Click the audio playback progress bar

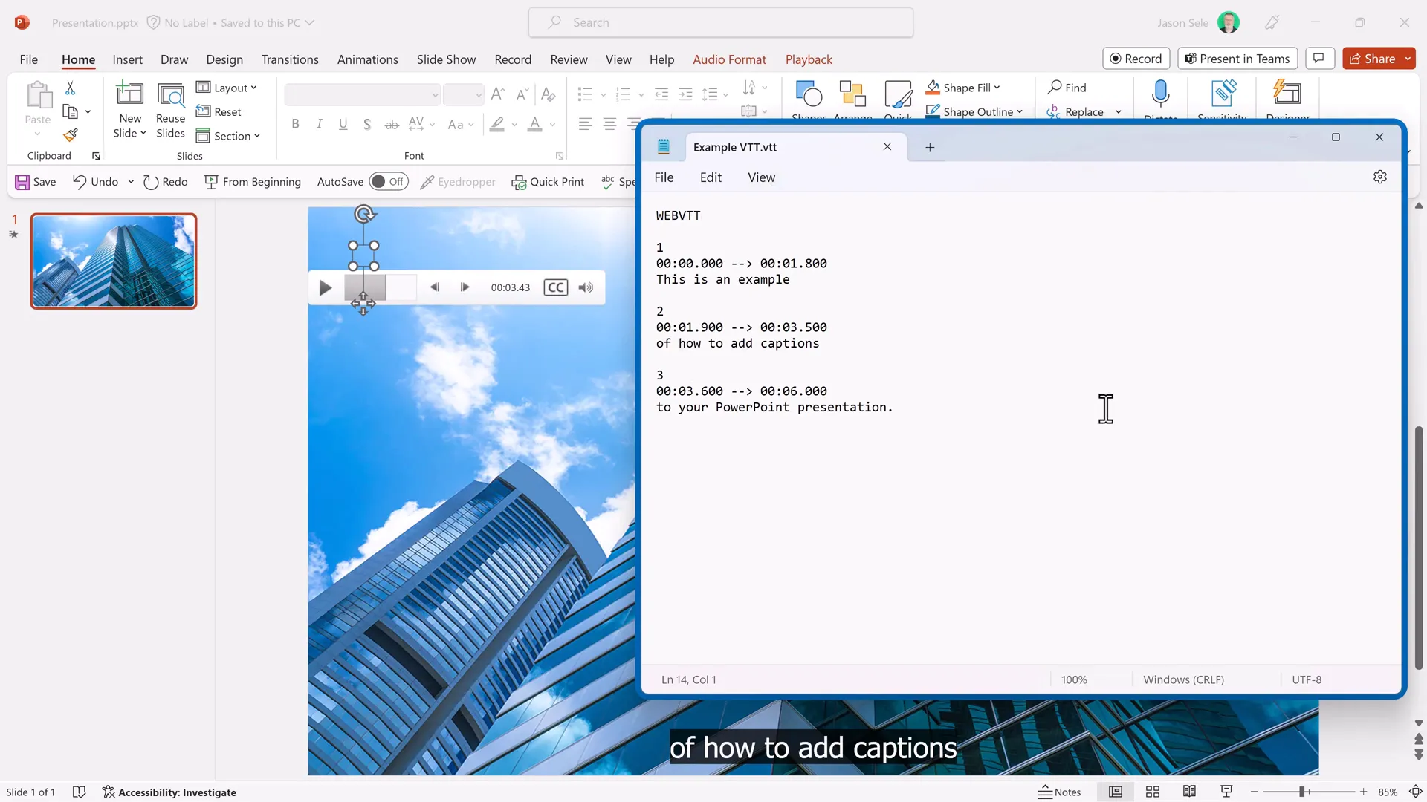[x=381, y=287]
